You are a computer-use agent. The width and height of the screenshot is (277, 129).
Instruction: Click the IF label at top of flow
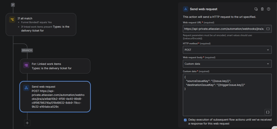tap(13, 5)
